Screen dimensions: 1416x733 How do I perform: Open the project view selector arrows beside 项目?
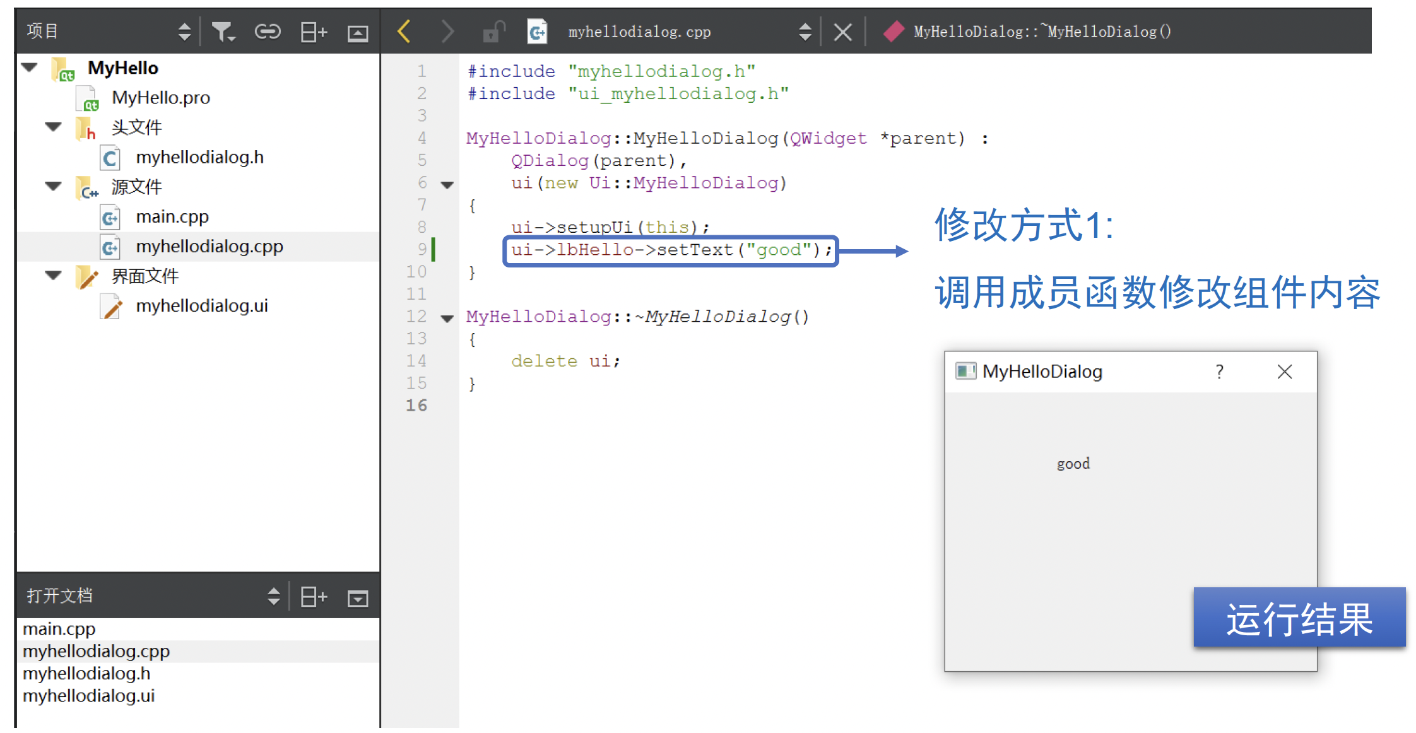[184, 32]
